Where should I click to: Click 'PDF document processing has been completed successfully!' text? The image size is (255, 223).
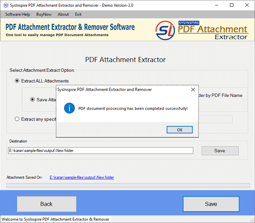[133, 108]
